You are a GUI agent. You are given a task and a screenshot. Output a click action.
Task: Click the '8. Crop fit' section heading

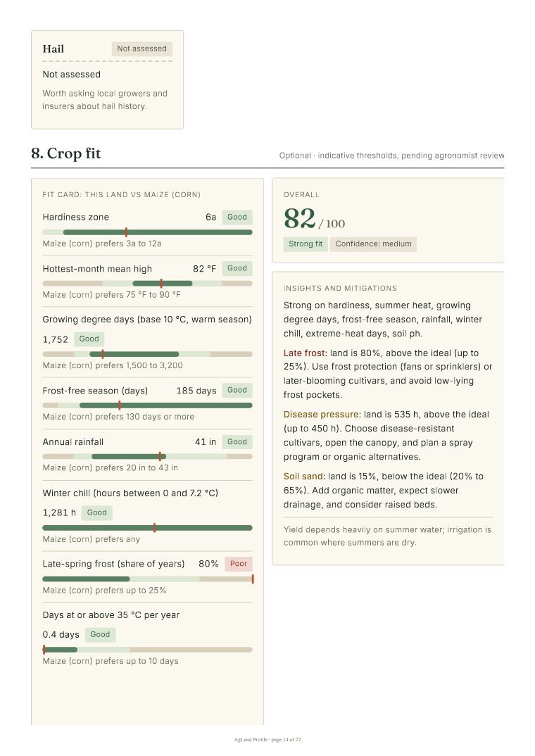pos(66,153)
